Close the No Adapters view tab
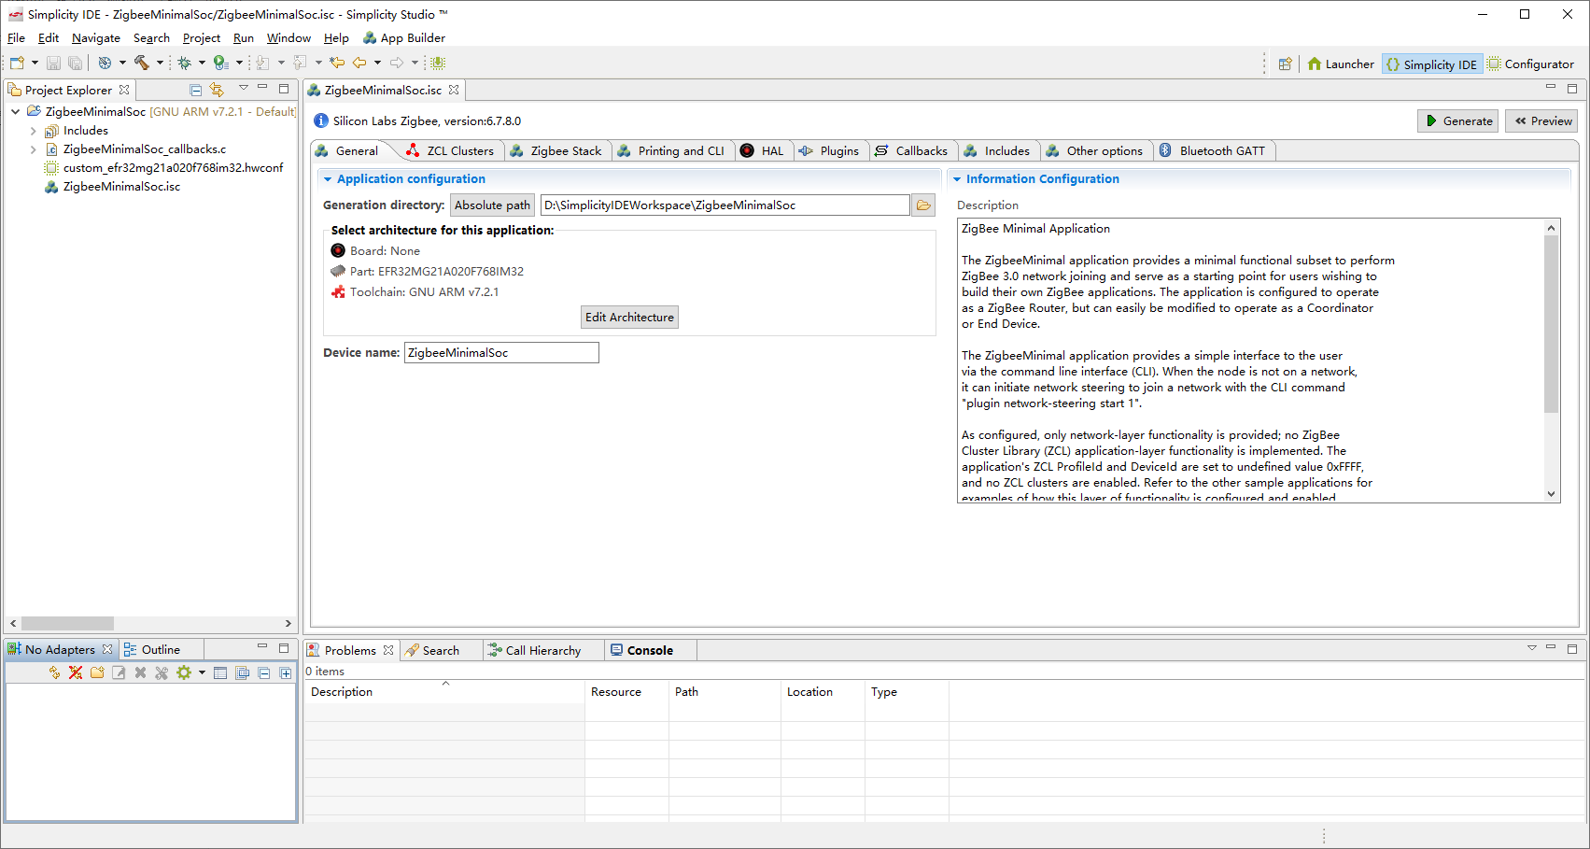 pos(107,649)
